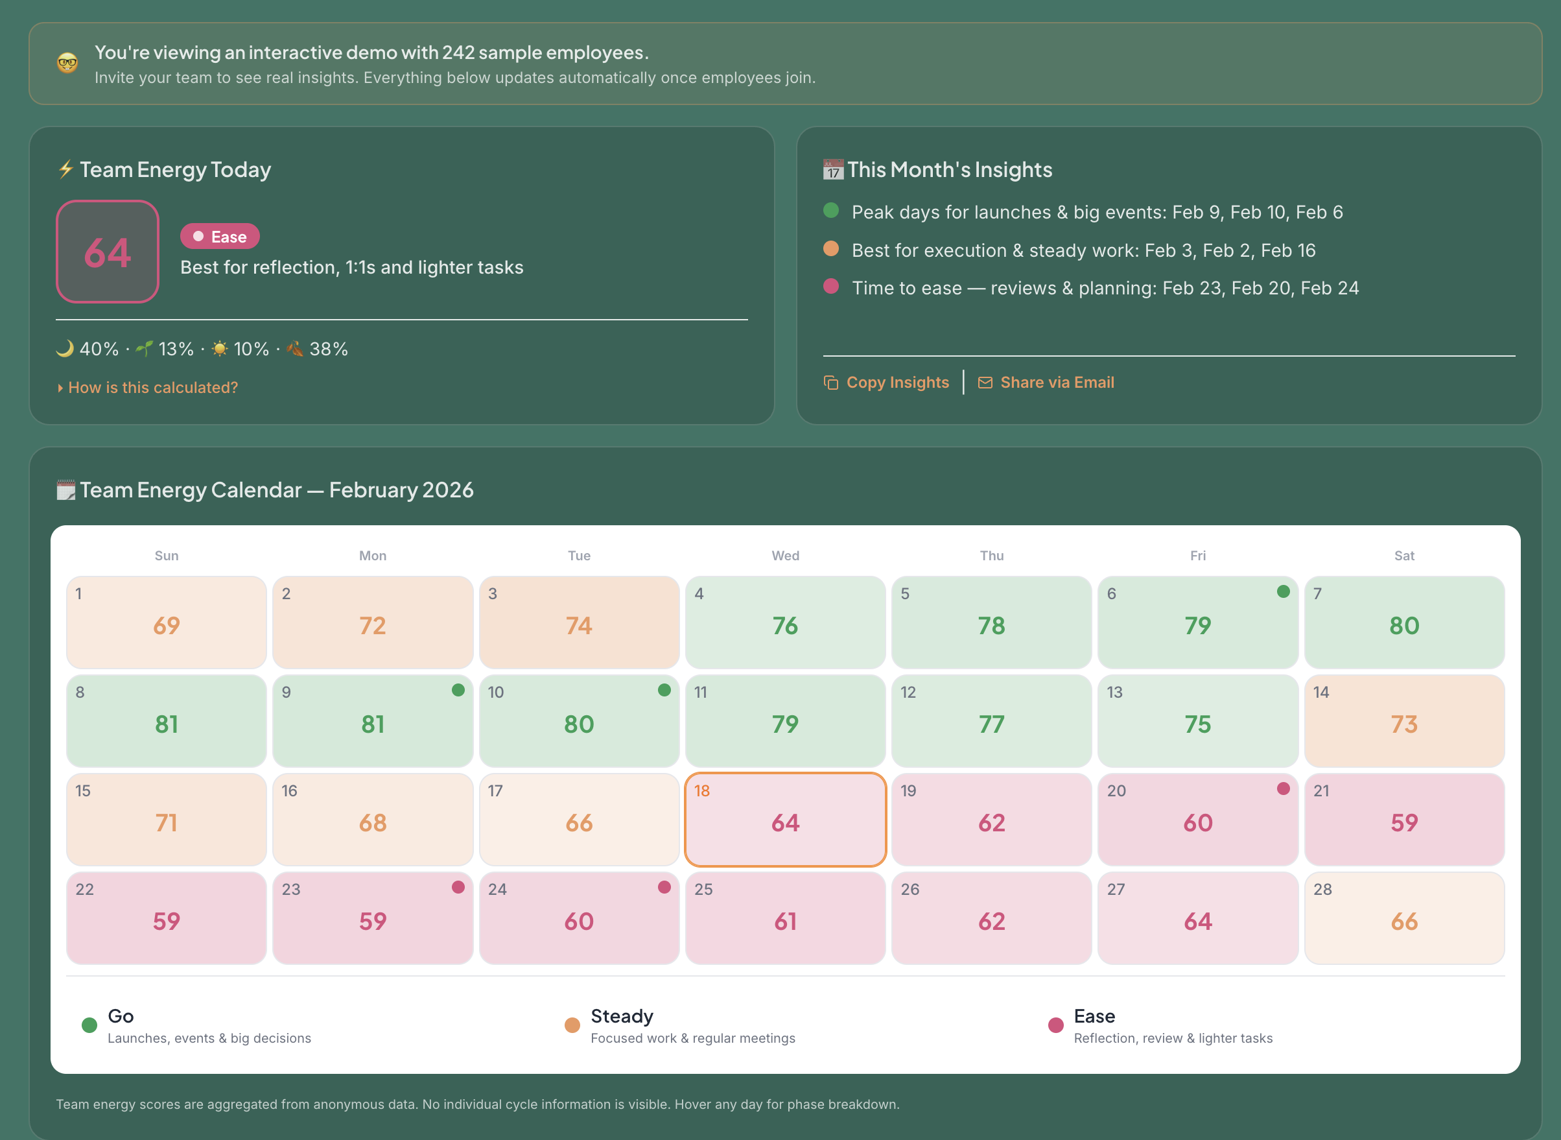Screen dimensions: 1561x1140
Task: Click the pink Ease status badge
Action: point(220,237)
